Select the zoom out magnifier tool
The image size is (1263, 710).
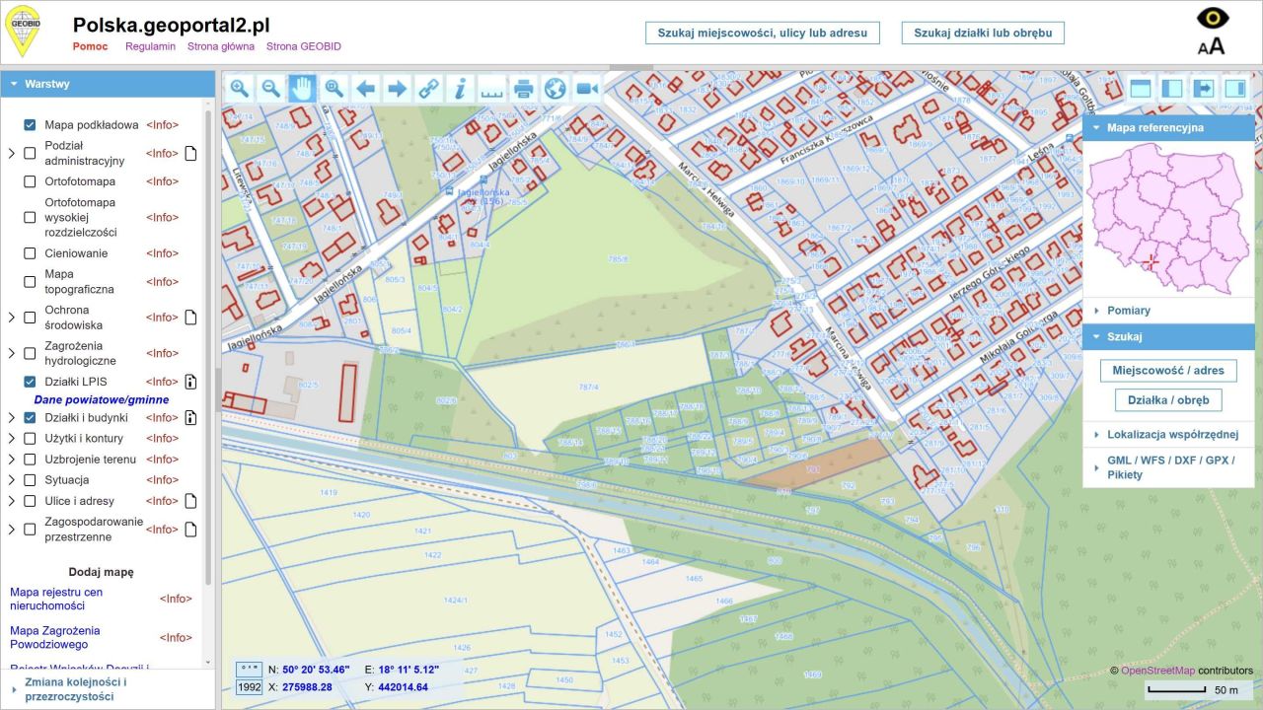270,88
